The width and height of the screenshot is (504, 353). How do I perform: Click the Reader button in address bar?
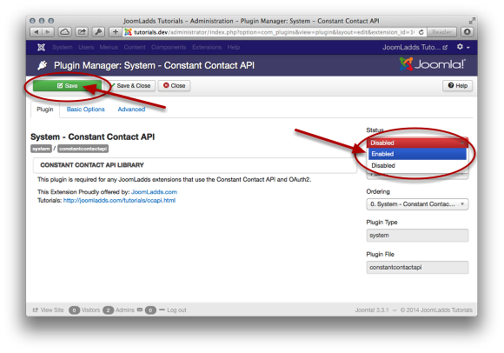click(x=441, y=32)
